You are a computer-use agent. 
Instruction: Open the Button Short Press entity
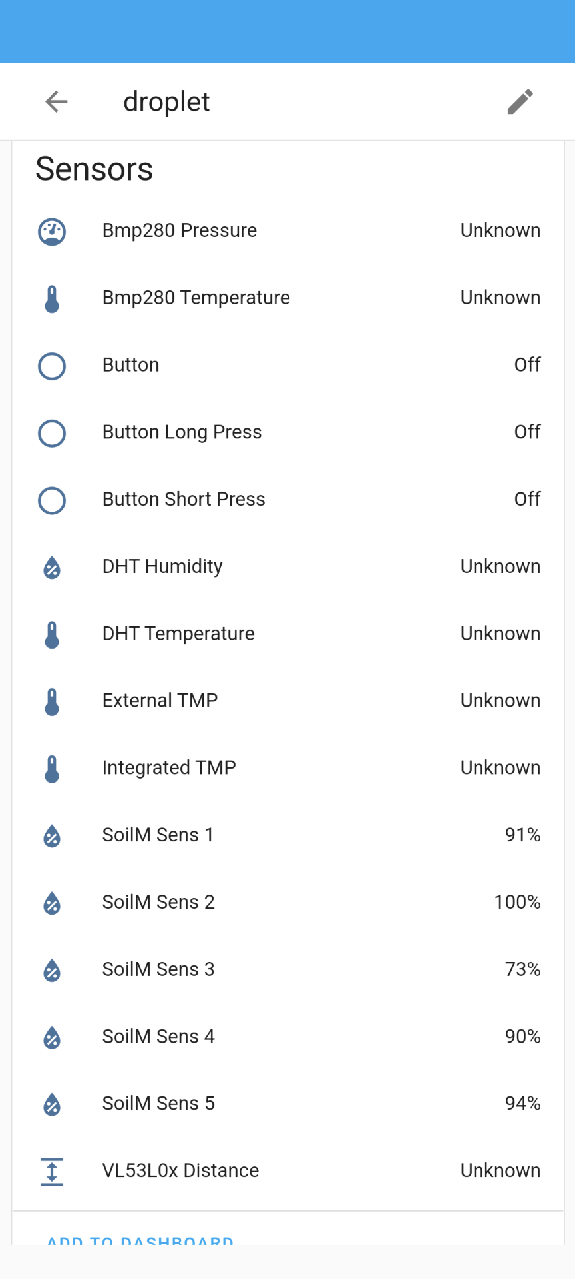tap(288, 500)
